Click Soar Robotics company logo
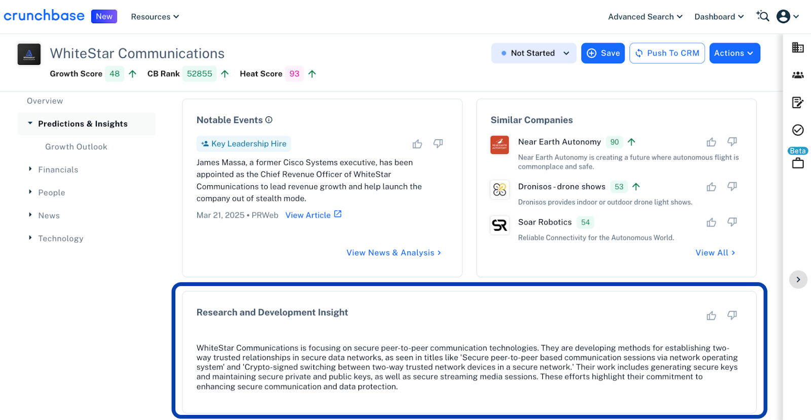811x420 pixels. 500,225
